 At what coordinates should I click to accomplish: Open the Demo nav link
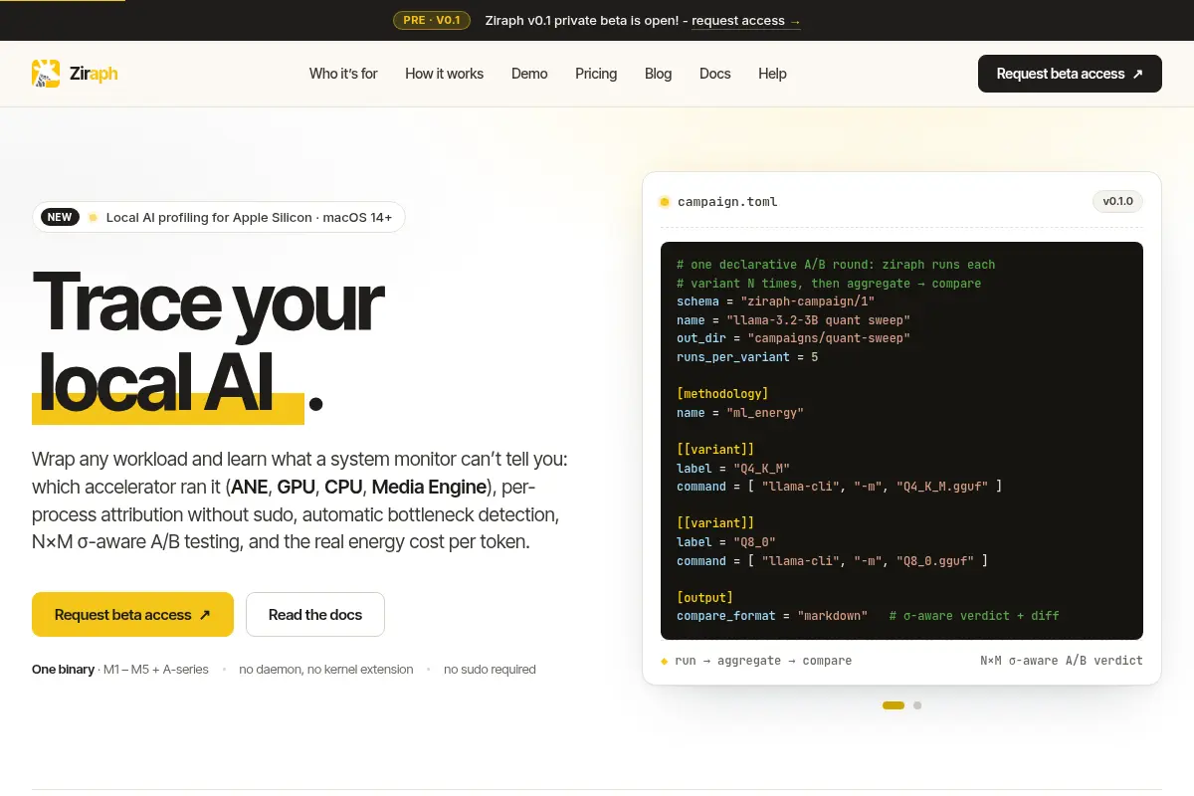[529, 74]
